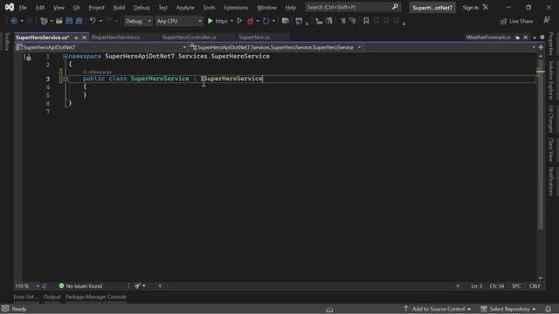This screenshot has width=559, height=314.
Task: Open the Debug configuration dropdown
Action: tap(138, 21)
